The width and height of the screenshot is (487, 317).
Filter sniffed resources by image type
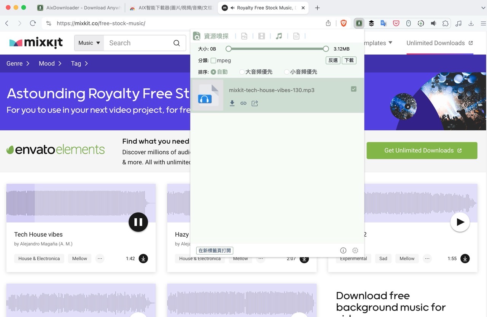(244, 36)
